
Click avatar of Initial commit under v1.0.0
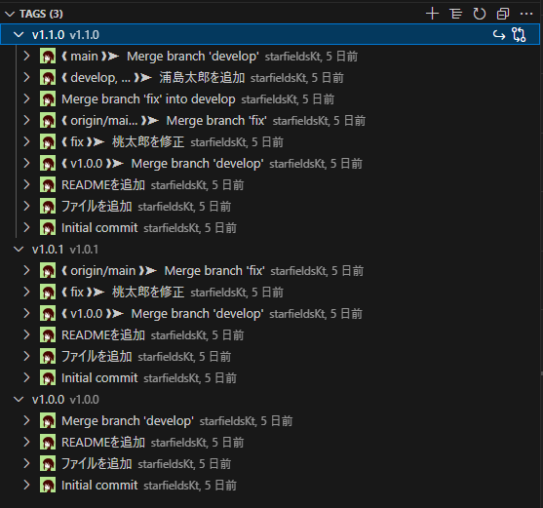[48, 486]
